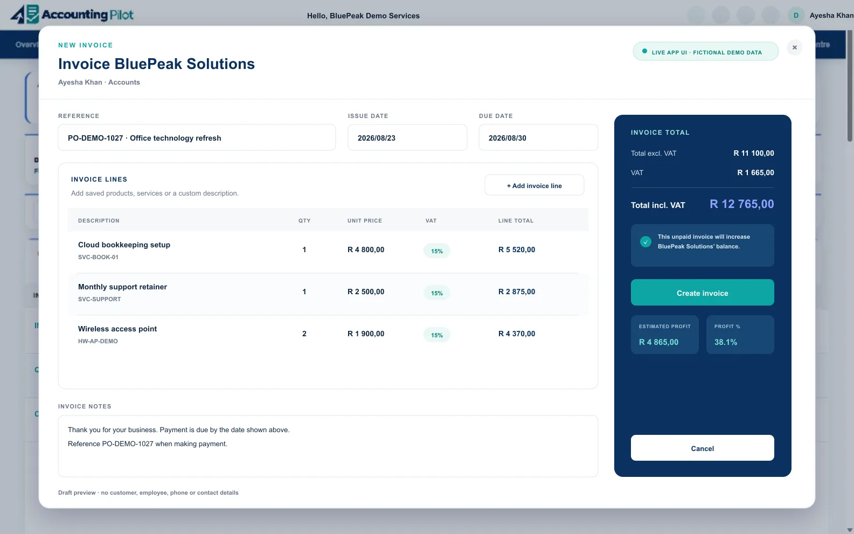Click line total R 2 875,00
Screen dimensions: 854x534
tap(517, 292)
